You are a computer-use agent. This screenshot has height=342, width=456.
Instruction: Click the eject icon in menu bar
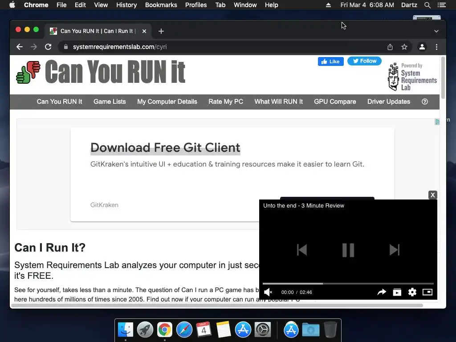328,5
